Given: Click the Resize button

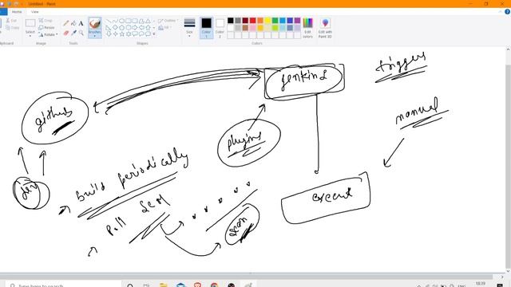Looking at the screenshot, I should tap(46, 27).
